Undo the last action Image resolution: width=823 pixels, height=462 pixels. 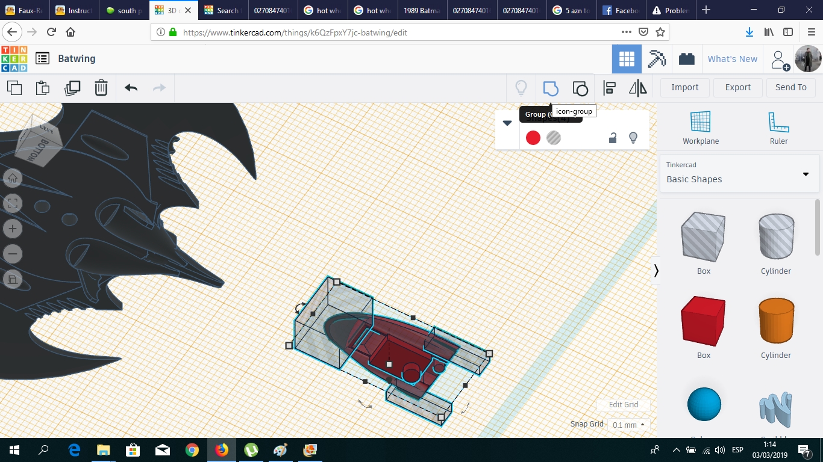point(131,88)
